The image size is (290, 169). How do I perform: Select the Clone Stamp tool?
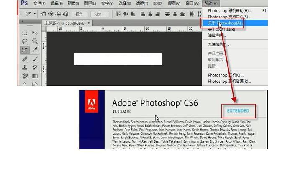25,68
